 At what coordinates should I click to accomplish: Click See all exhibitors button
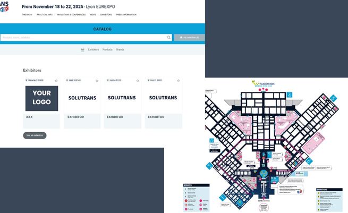point(35,135)
